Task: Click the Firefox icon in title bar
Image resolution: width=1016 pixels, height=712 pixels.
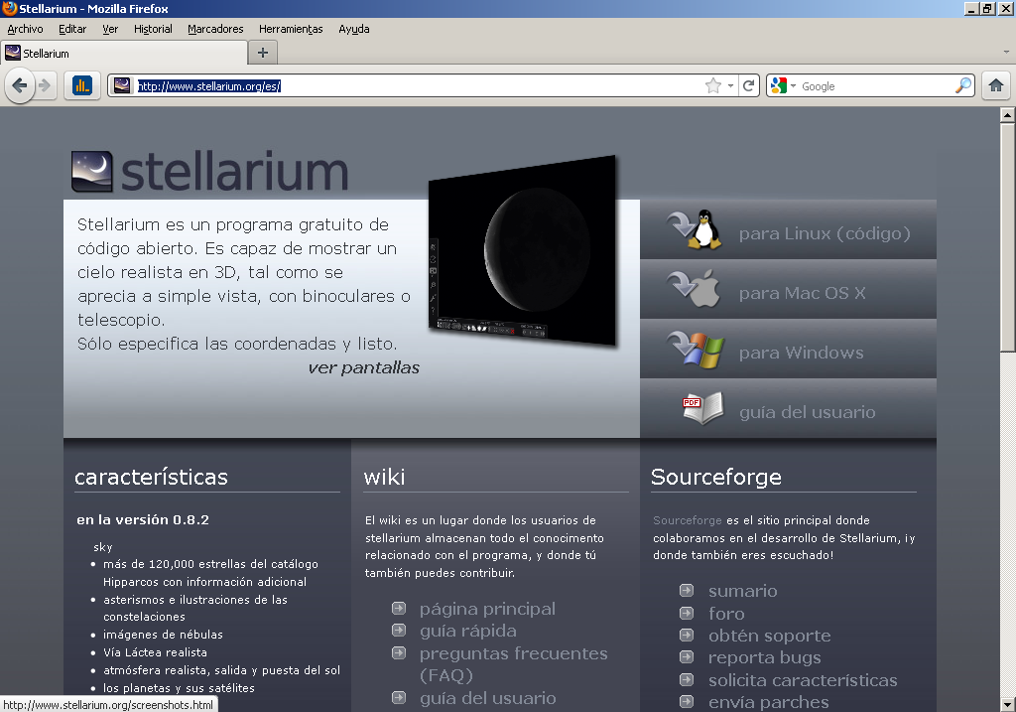Action: [x=9, y=8]
